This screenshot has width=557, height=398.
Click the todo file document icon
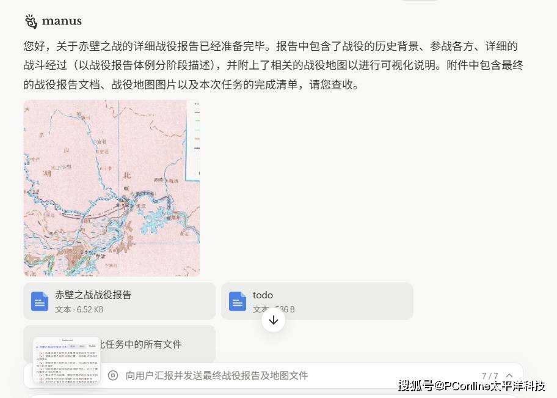click(x=238, y=301)
